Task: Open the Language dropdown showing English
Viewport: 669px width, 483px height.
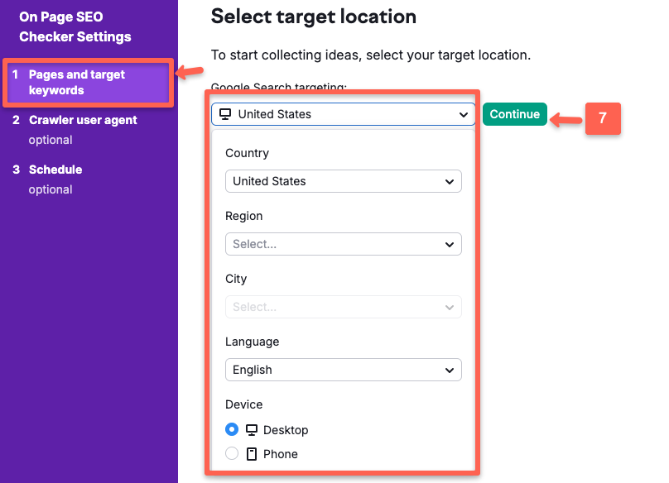Action: (x=343, y=370)
